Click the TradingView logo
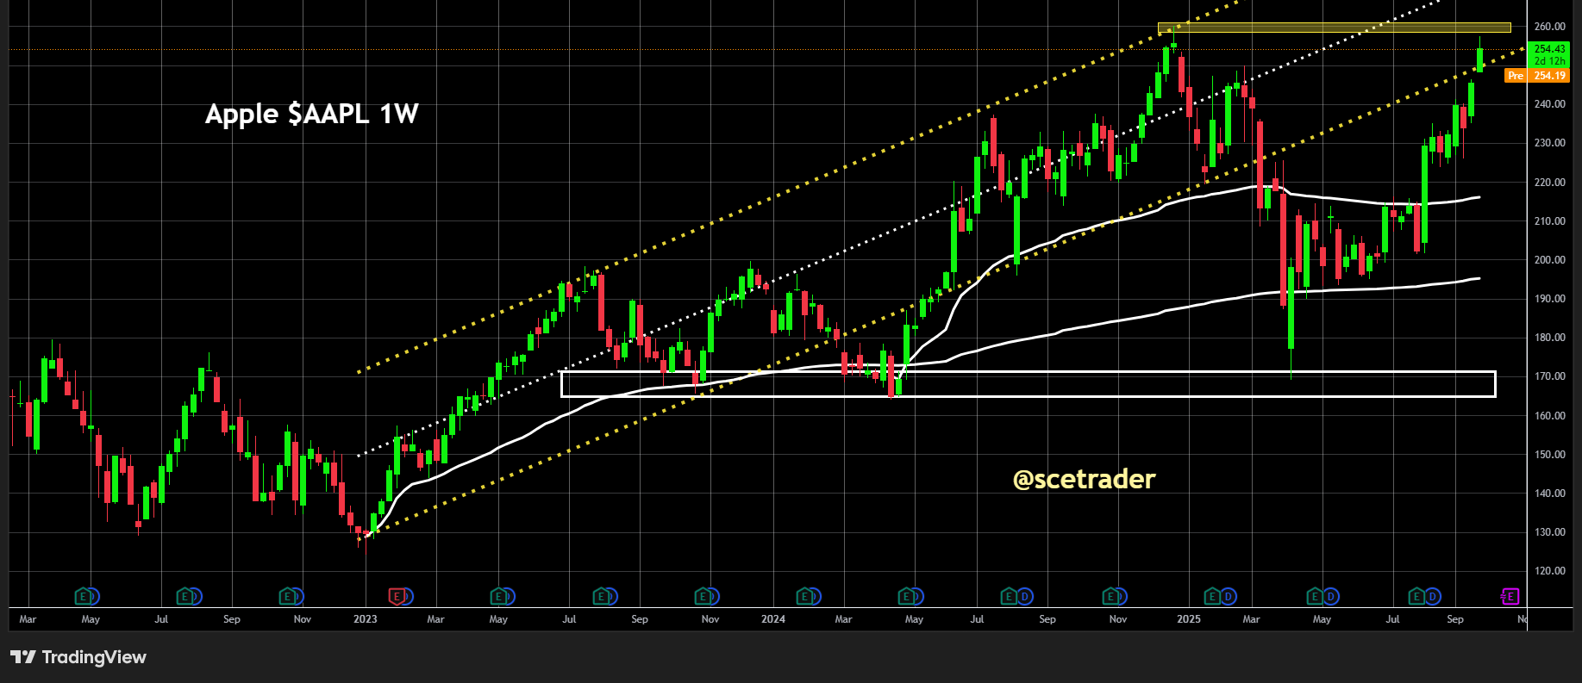Viewport: 1582px width, 683px height. [x=78, y=657]
